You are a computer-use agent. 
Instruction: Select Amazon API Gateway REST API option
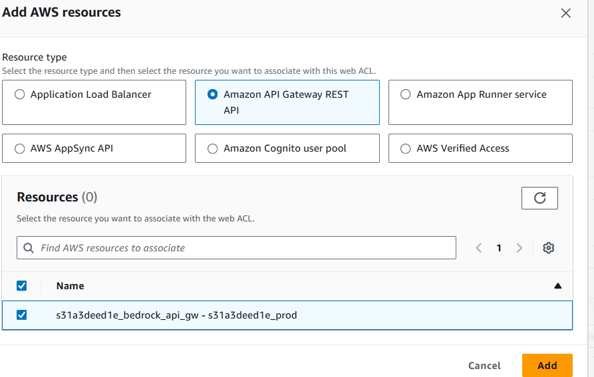[x=213, y=94]
